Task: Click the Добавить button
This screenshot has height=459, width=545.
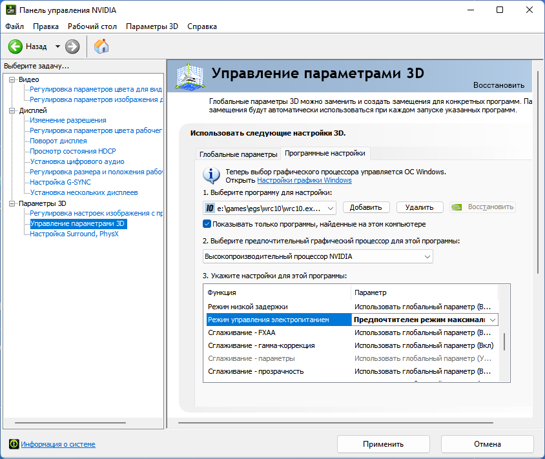Action: 366,207
